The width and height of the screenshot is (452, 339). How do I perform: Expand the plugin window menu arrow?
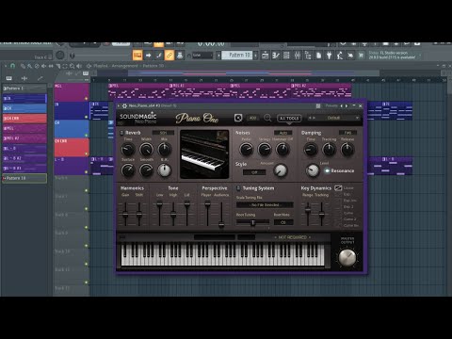[x=119, y=105]
